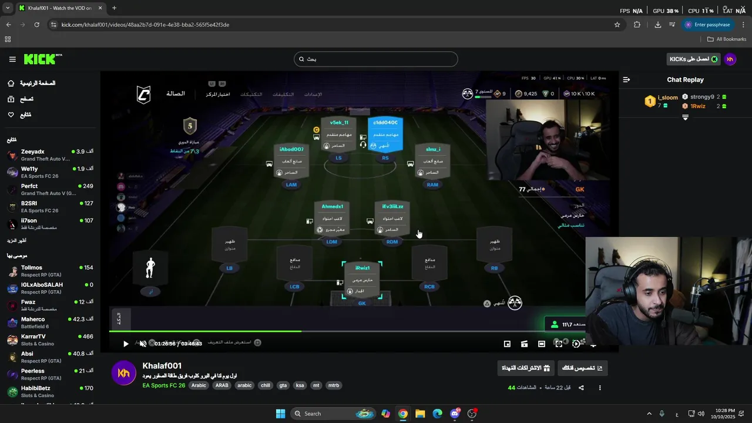The image size is (752, 423).
Task: Open the Kick hamburger sidebar menu
Action: (12, 59)
